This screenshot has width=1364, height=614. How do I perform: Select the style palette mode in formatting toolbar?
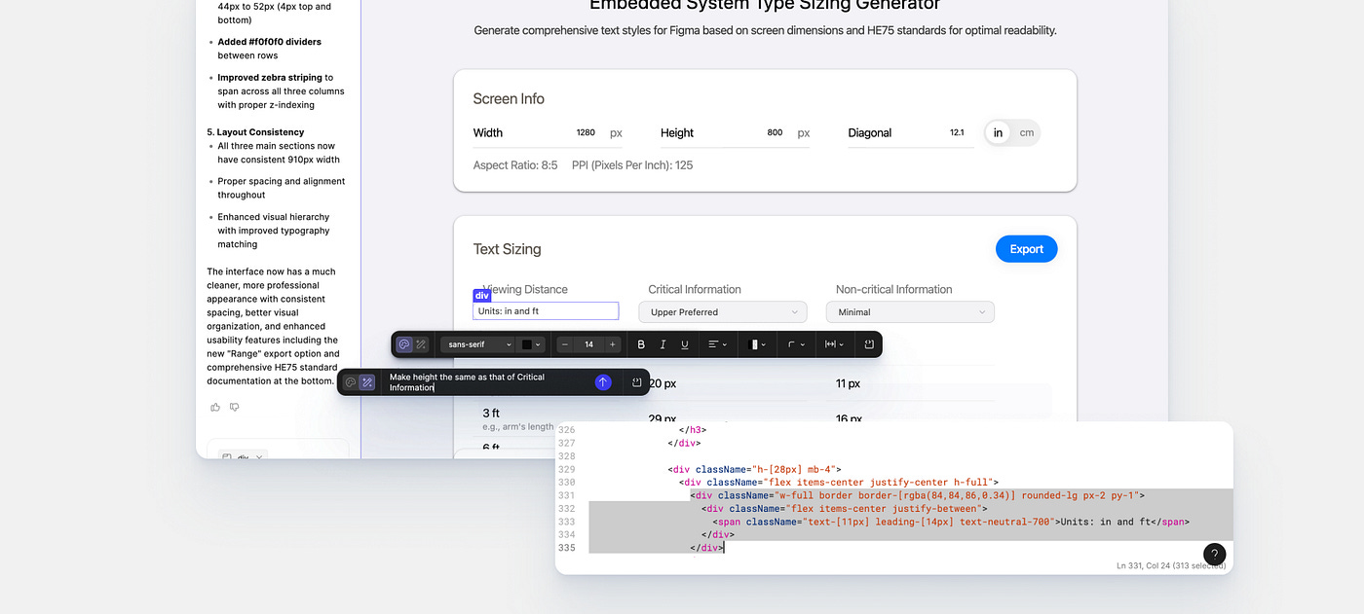(404, 344)
